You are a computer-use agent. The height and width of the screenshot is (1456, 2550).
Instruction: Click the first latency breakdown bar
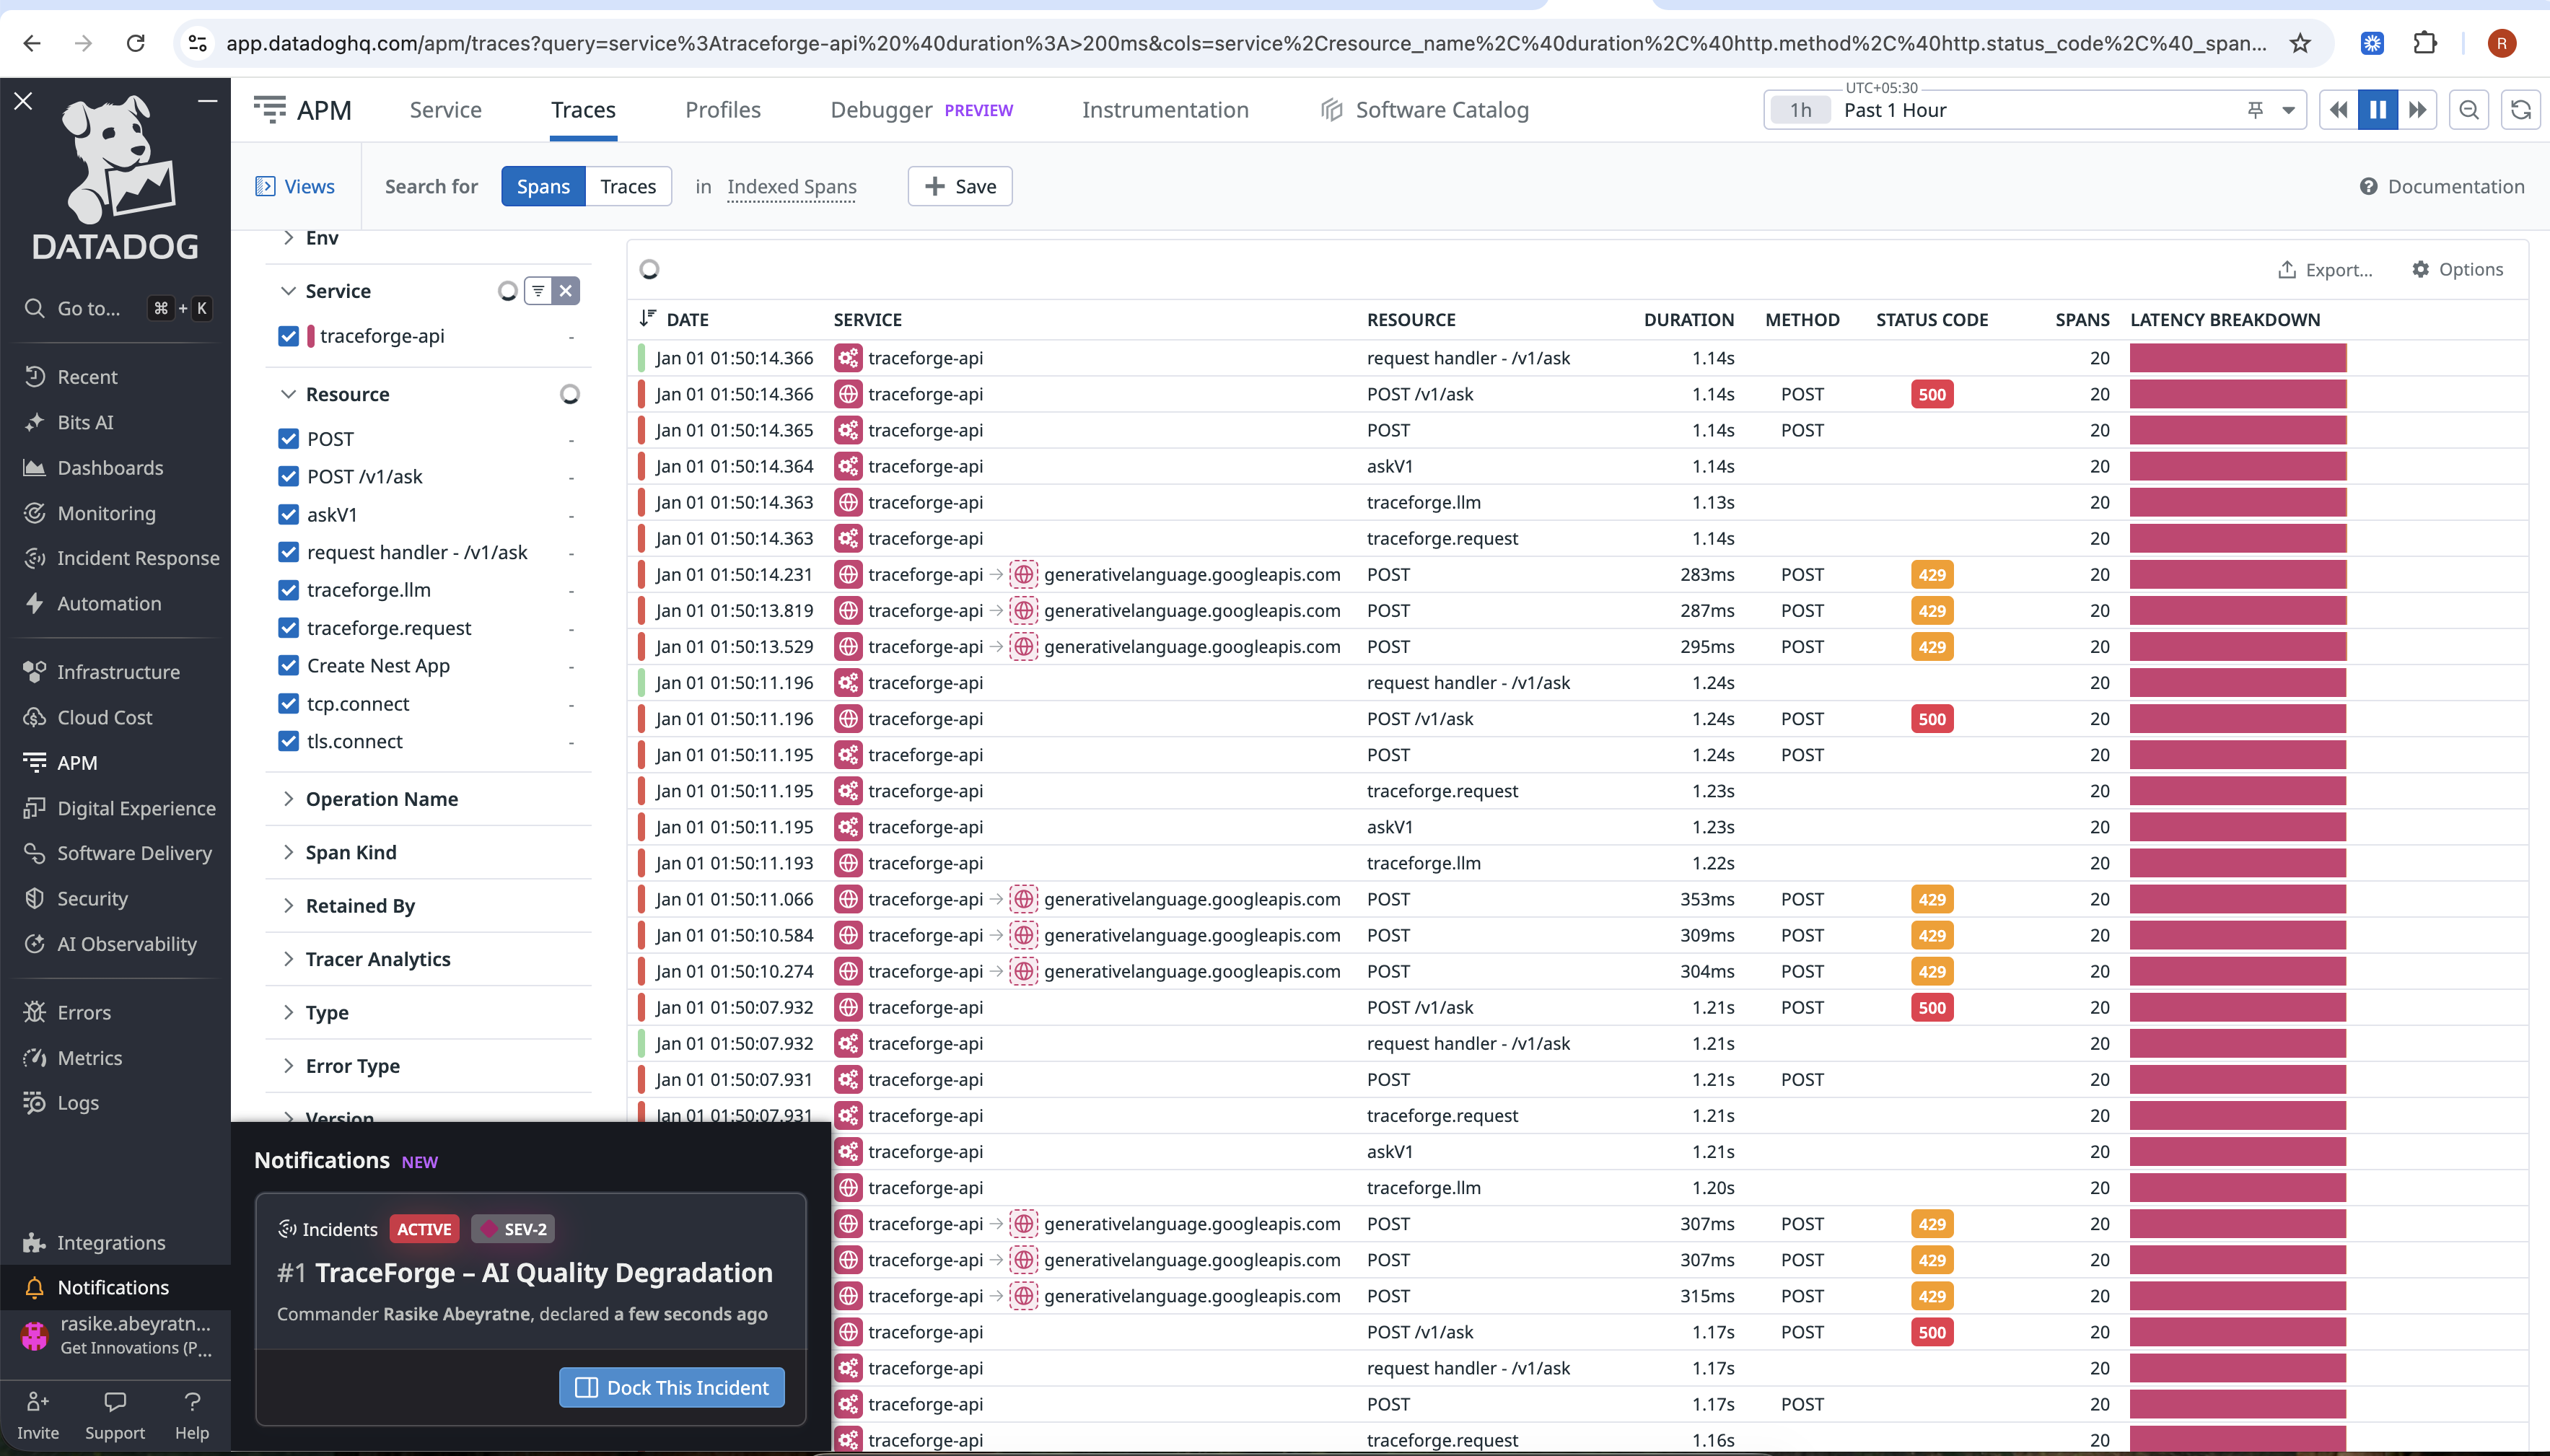tap(2237, 358)
